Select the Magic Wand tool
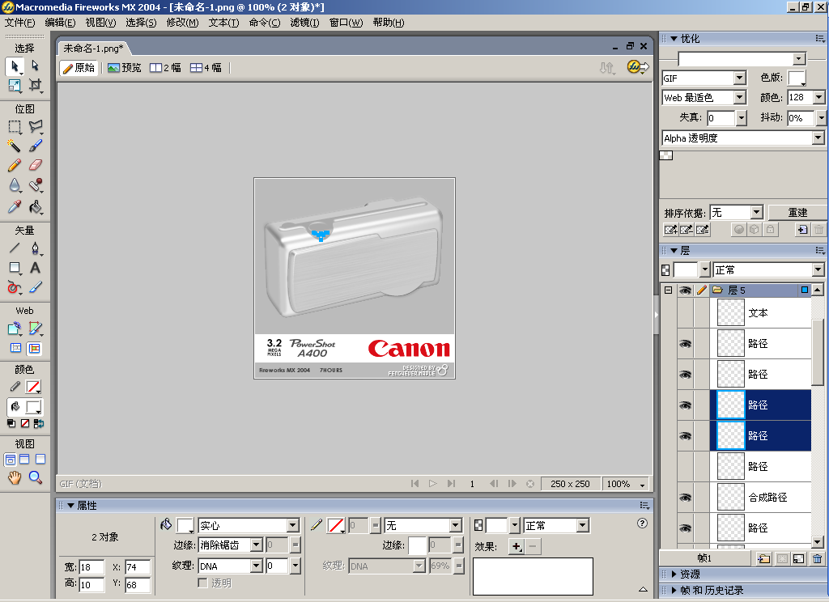 pos(15,146)
